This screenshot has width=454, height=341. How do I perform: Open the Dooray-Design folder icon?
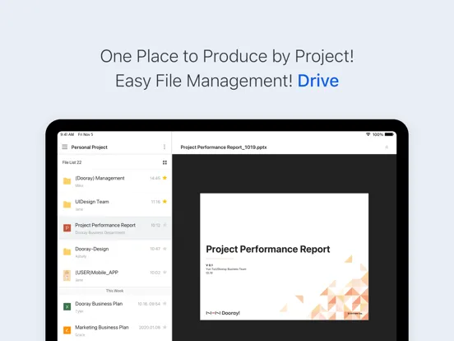67,252
